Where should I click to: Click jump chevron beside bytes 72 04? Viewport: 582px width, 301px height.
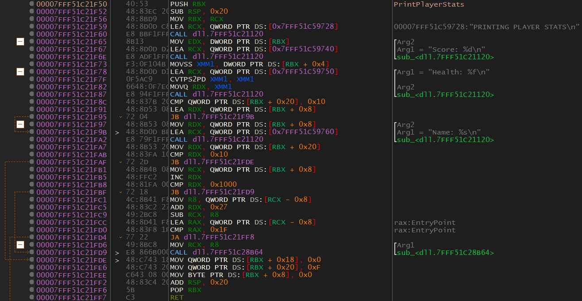click(x=121, y=117)
